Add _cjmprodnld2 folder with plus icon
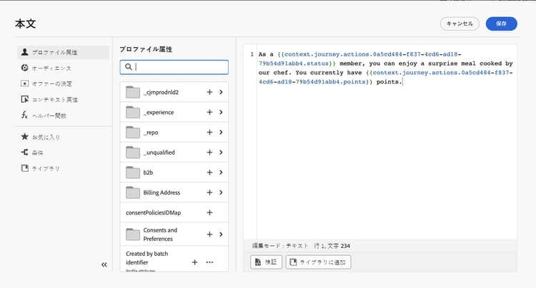Screen dimensions: 536x288 (x=209, y=92)
